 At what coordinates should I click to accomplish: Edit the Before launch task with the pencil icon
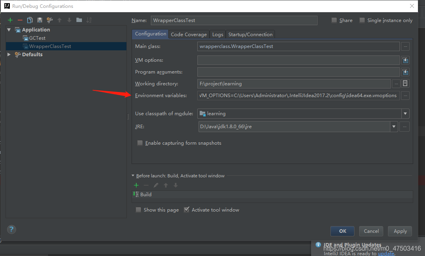156,185
